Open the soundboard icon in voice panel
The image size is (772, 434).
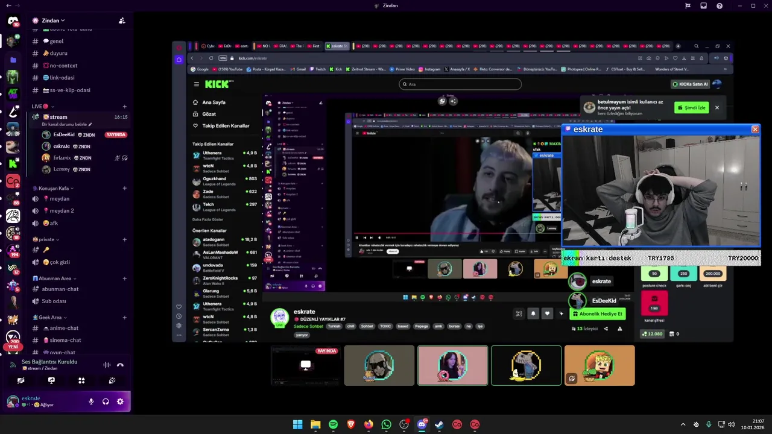[112, 380]
